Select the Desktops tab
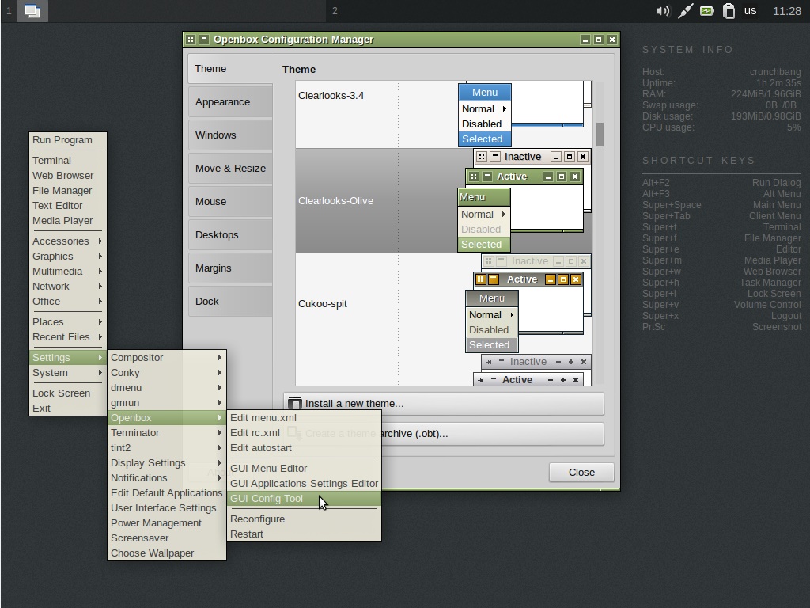This screenshot has width=810, height=608. coord(230,234)
